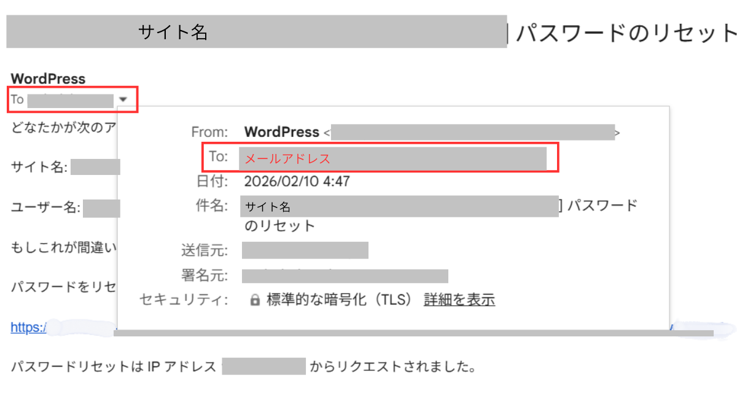Click the からリクエストされました text
The image size is (737, 399).
tap(393, 367)
